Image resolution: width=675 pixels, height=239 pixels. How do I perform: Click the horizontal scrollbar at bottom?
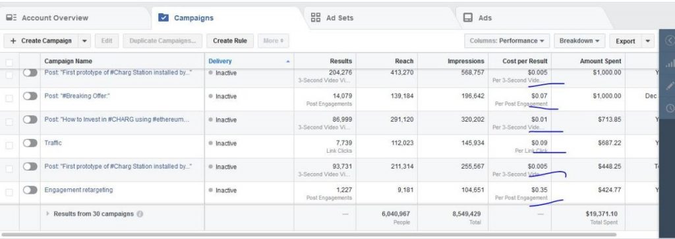tap(327, 234)
